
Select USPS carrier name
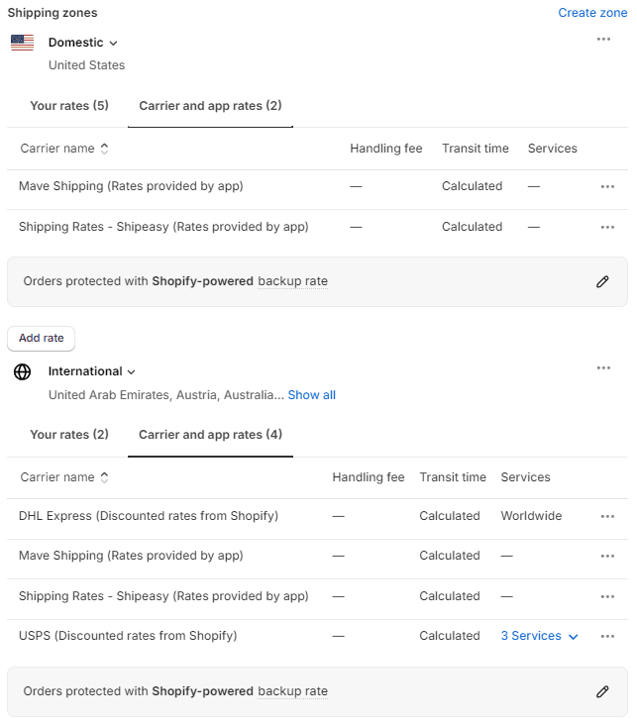[x=128, y=636]
